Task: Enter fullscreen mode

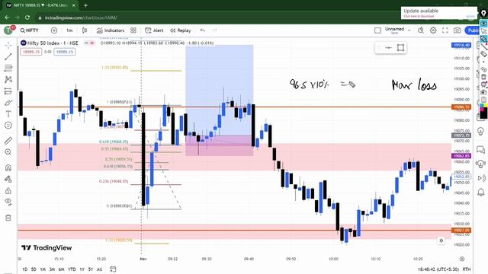Action: pos(445,30)
